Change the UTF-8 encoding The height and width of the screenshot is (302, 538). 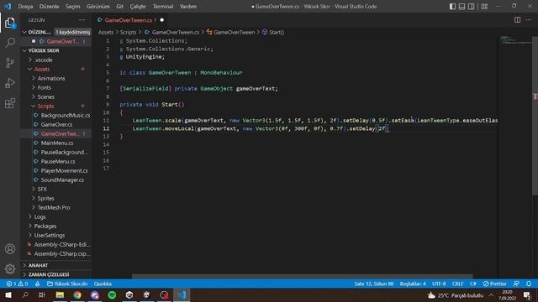439,284
